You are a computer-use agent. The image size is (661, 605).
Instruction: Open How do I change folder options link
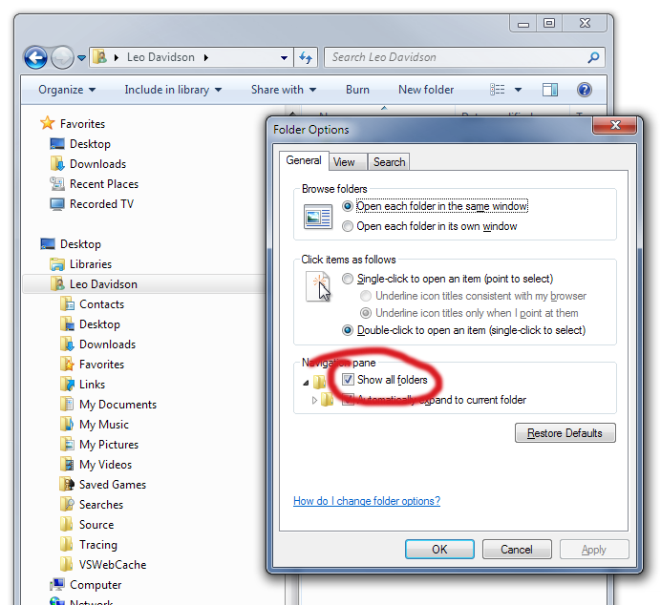click(x=366, y=501)
